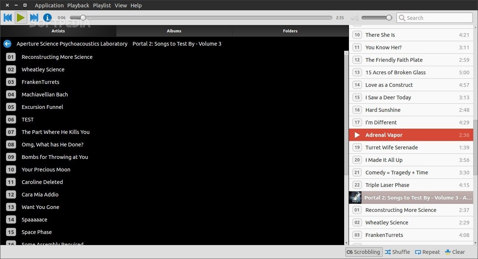Choose I Saw a Deer Today

pos(411,97)
